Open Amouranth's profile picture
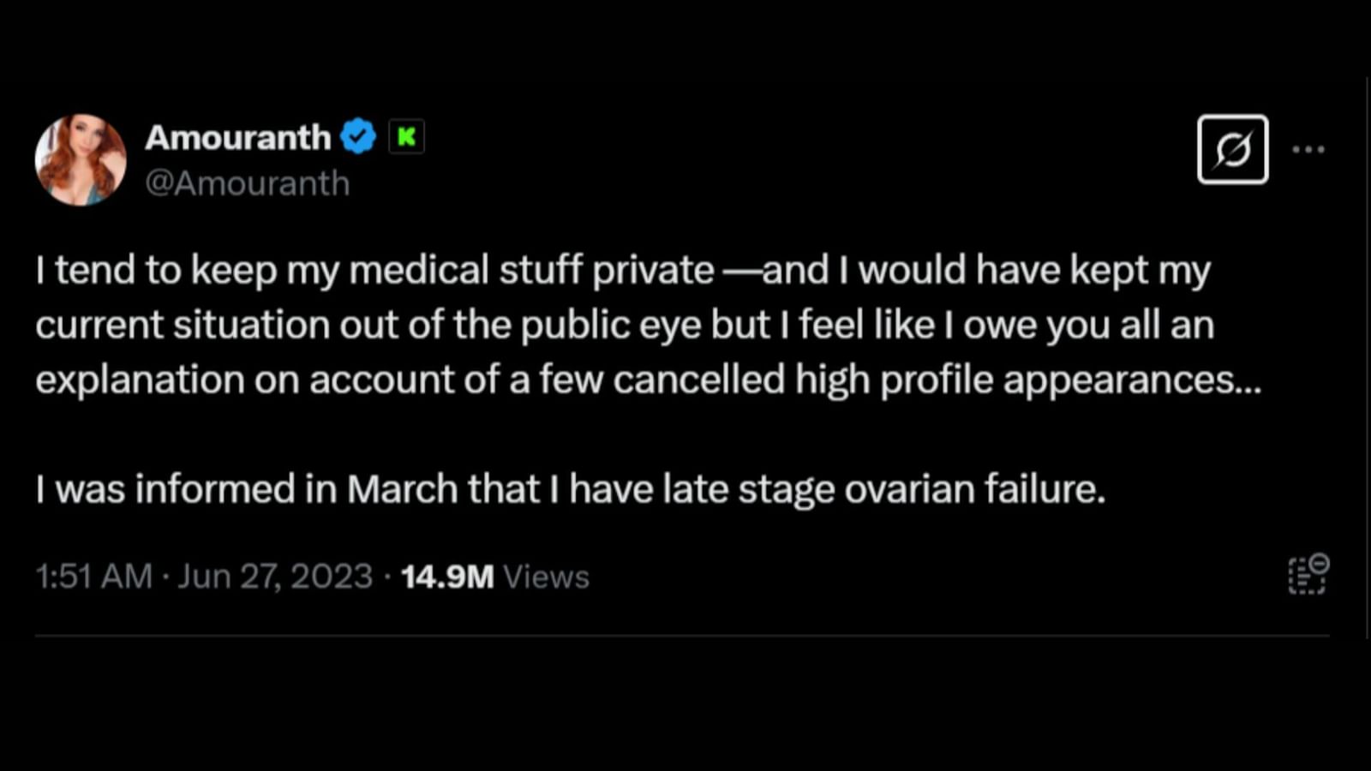The image size is (1371, 771). pos(81,160)
